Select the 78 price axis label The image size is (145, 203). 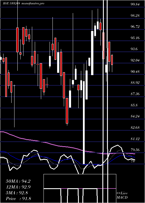pos(133,161)
